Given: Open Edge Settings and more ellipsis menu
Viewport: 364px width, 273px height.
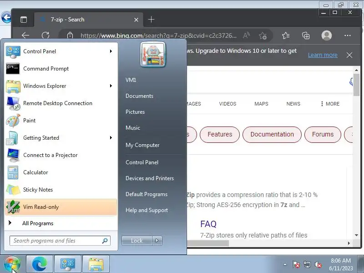Looking at the screenshot, I should (x=348, y=35).
